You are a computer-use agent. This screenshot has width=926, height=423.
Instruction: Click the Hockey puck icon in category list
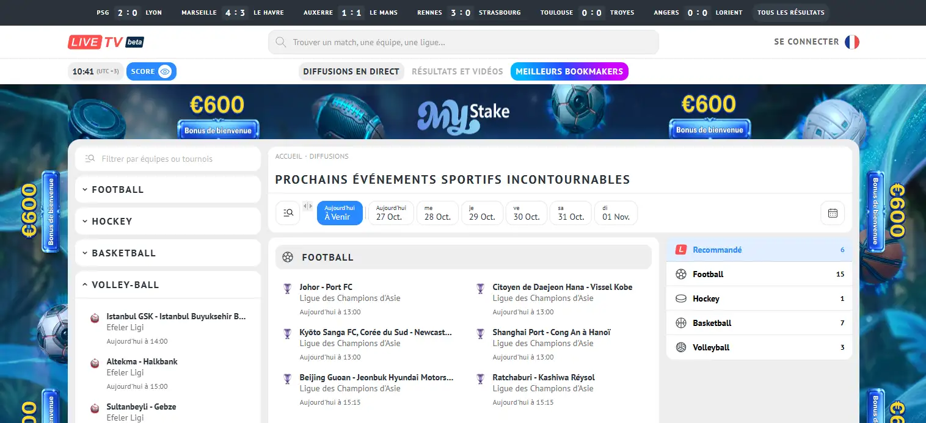tap(681, 298)
